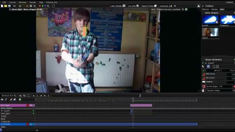
Task: Toggle the red marker on Neon light track
Action: 28,105
